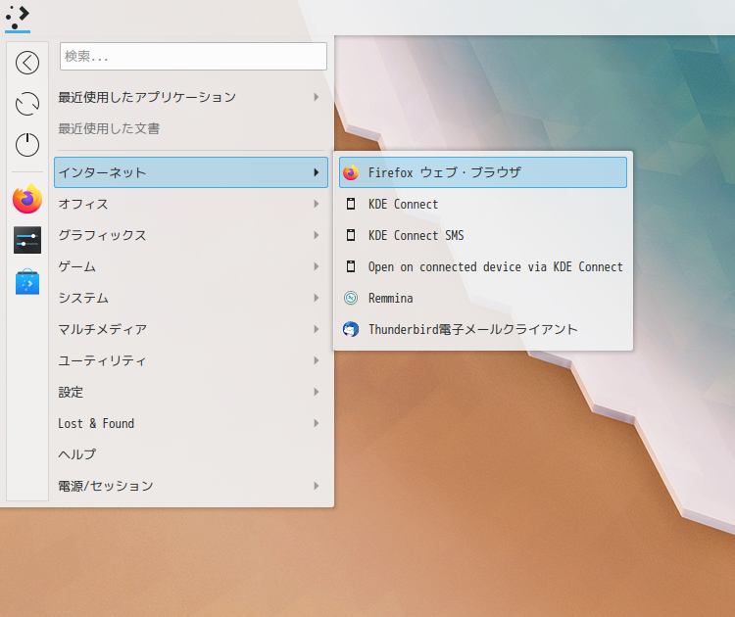Screen dimensions: 735x617
Task: Expand arrow next to ユーティリティ
Action: click(317, 360)
